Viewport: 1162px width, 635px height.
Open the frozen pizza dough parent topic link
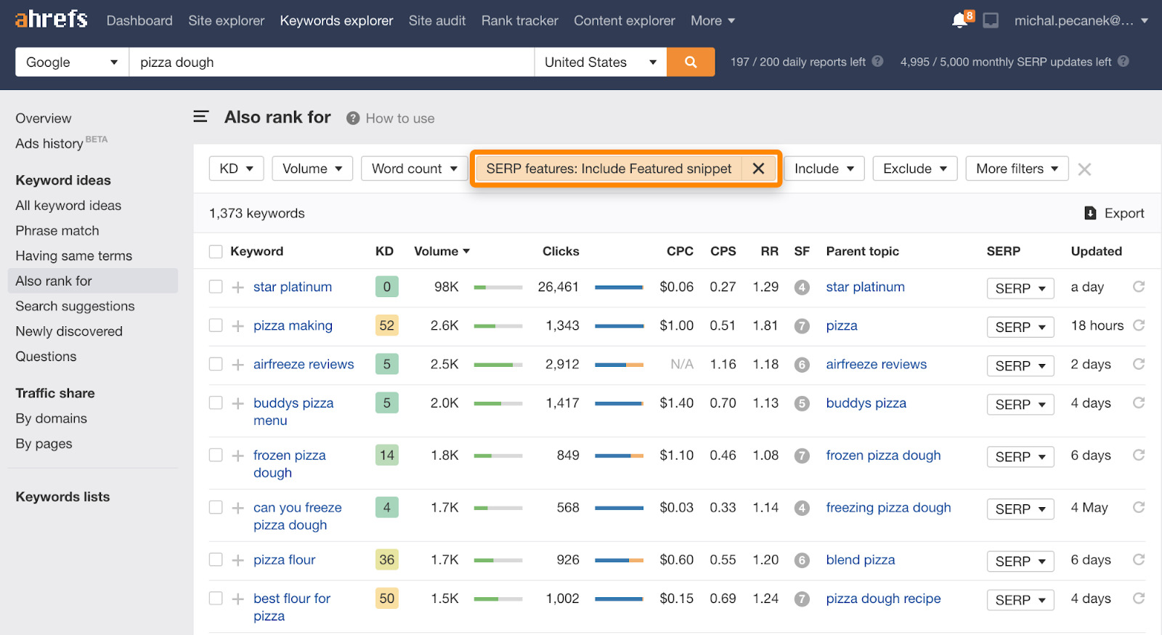(x=883, y=456)
